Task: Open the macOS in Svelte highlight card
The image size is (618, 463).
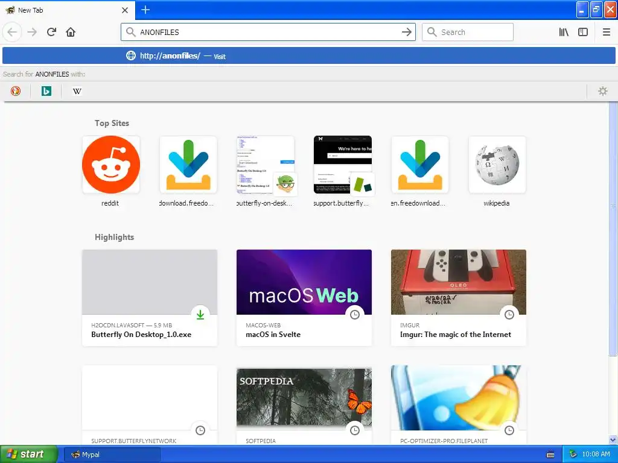Action: pos(304,298)
